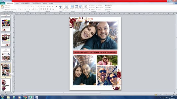The image size is (177, 99).
Task: Open the Windows Start button
Action: (x=2, y=97)
